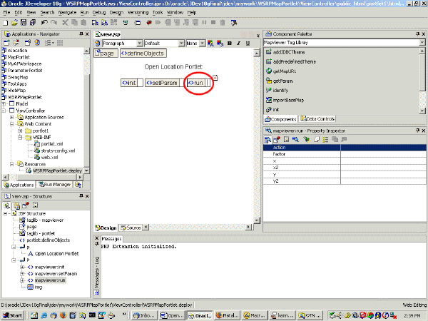428x321 pixels.
Task: Click the background color icon in editor toolbar
Action: 220,43
